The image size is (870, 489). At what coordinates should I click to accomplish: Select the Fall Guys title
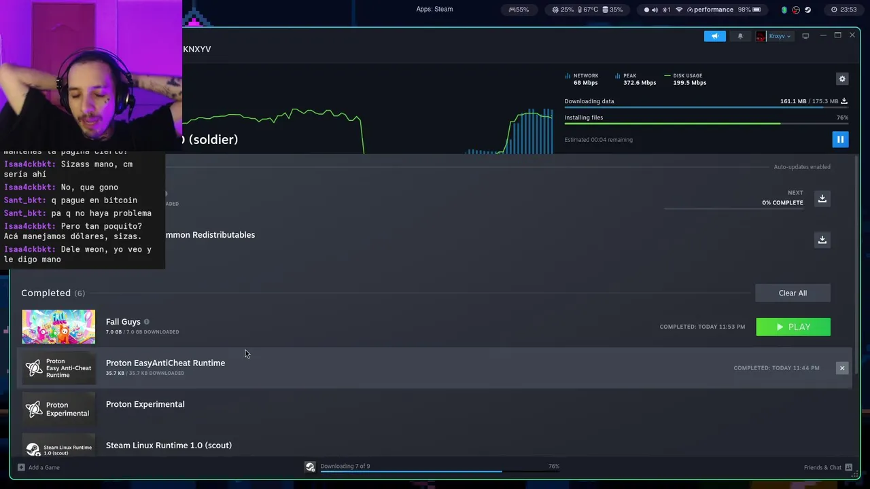(x=123, y=322)
